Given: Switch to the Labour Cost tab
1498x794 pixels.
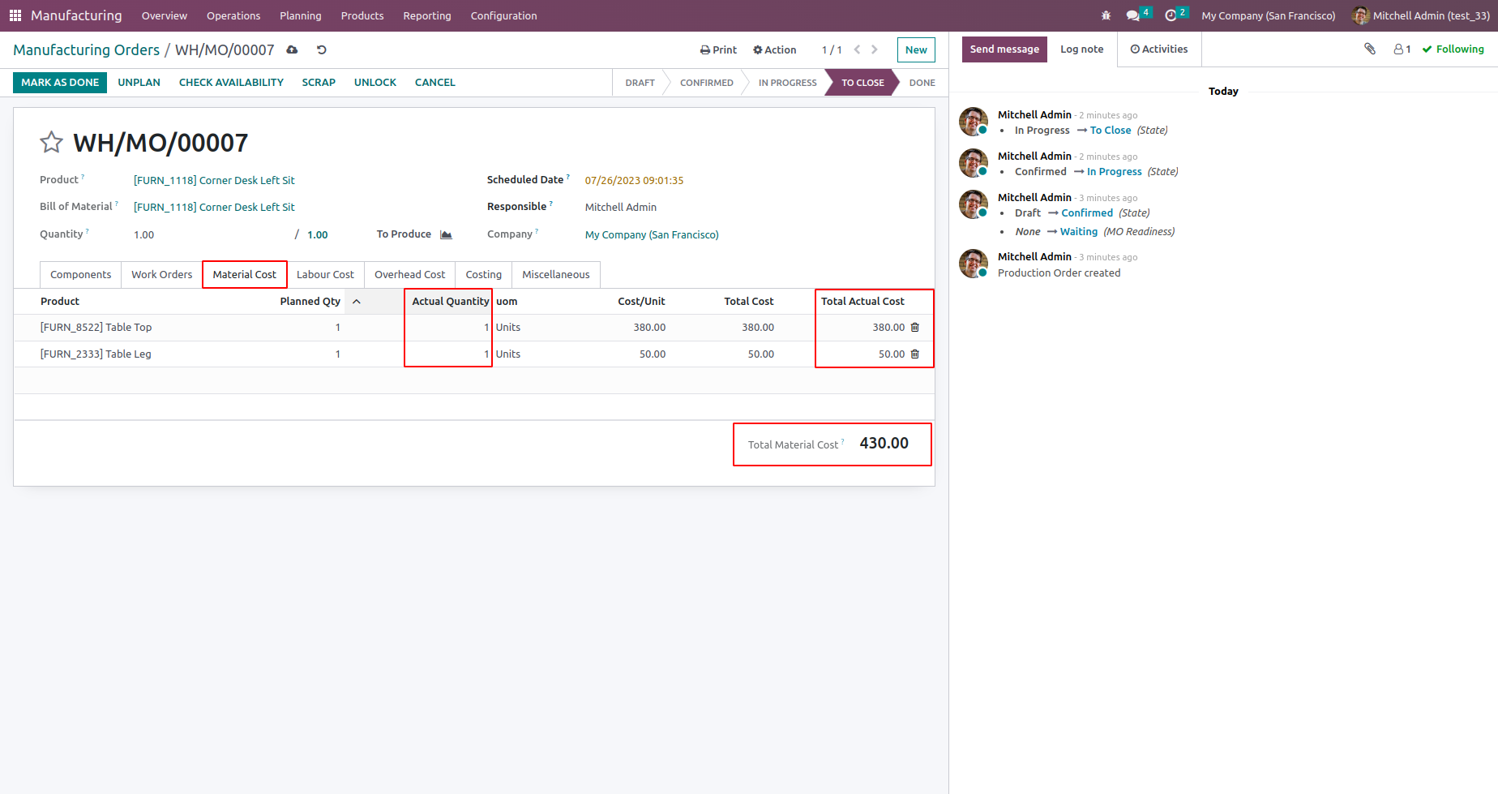Looking at the screenshot, I should [325, 275].
